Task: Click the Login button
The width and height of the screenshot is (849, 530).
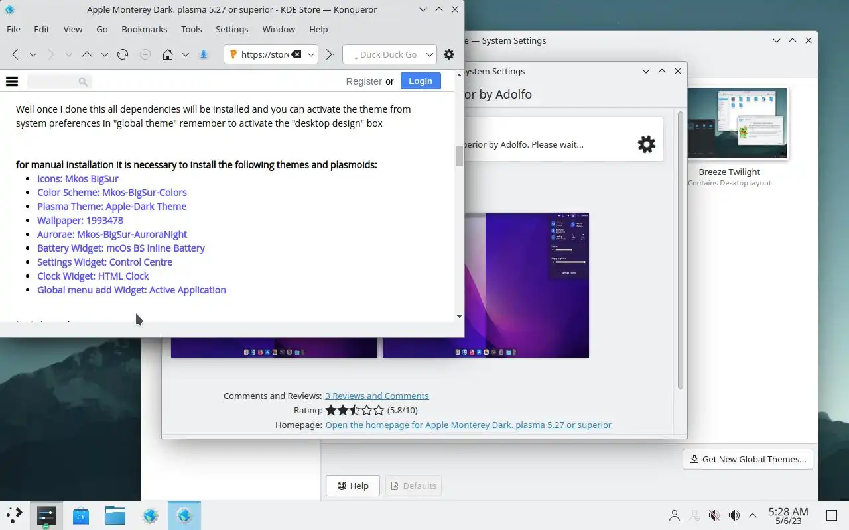Action: [421, 81]
